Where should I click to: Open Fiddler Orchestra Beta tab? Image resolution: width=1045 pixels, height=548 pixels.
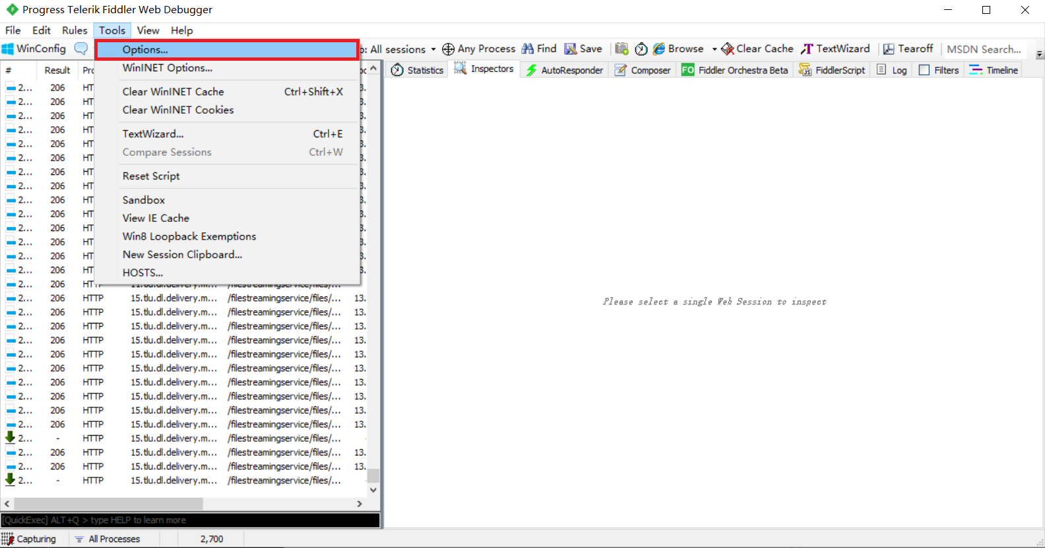735,70
